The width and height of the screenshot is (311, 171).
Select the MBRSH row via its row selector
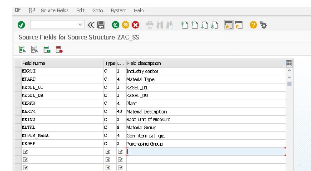pos(18,71)
